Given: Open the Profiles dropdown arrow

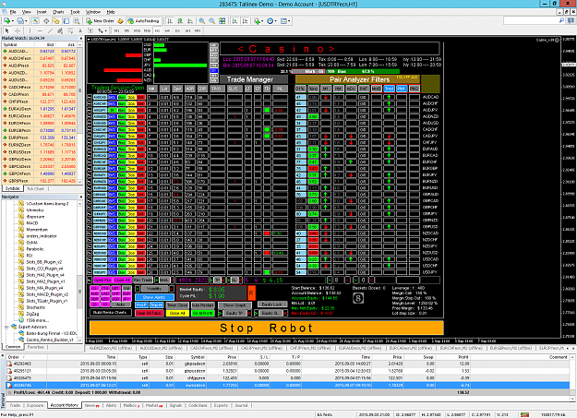Looking at the screenshot, I should point(26,21).
